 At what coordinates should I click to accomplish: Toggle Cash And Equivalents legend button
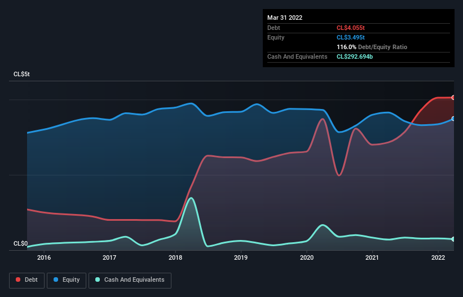[x=130, y=280]
